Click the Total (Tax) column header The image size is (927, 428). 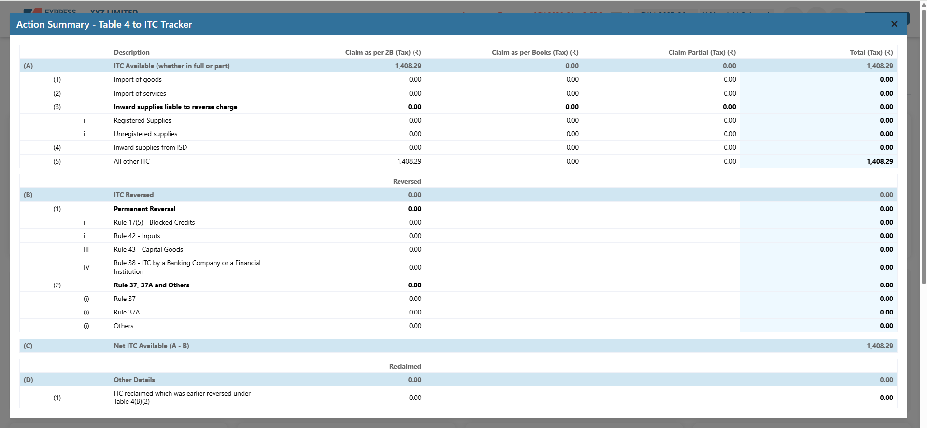[x=871, y=52]
